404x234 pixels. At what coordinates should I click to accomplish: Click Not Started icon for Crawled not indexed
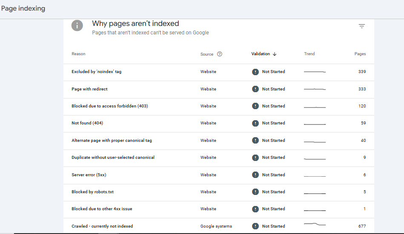click(x=255, y=226)
